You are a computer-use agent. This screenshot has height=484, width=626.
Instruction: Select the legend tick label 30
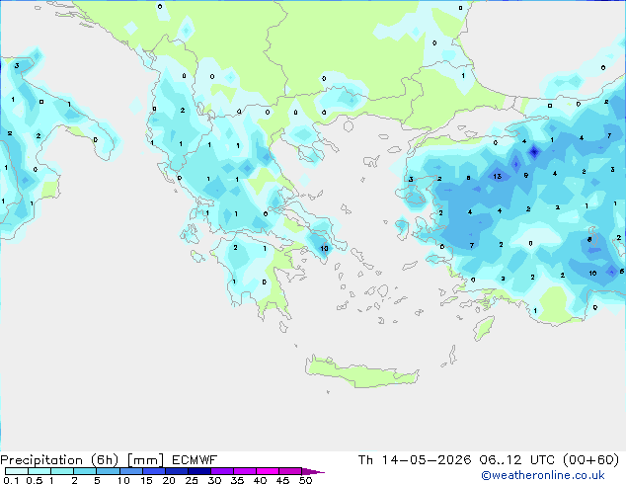(214, 480)
